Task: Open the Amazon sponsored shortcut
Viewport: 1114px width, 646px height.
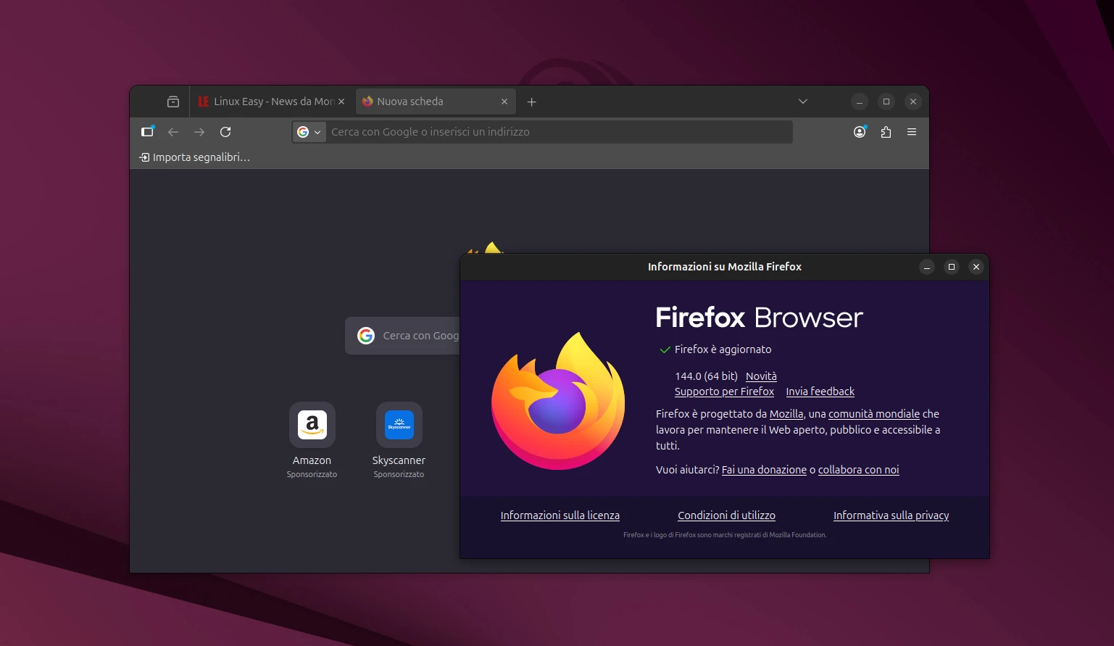Action: coord(311,425)
